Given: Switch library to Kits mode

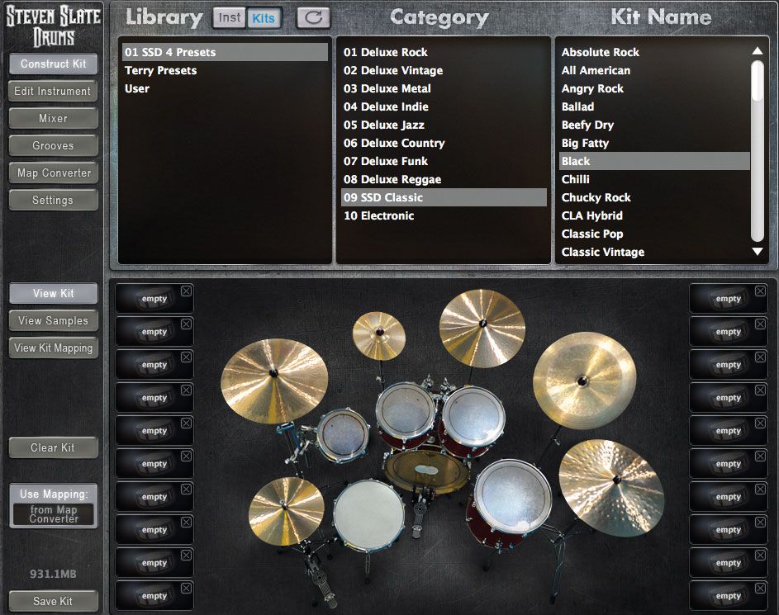Looking at the screenshot, I should 264,18.
